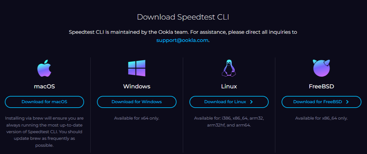367x154 pixels.
Task: Select the FreeBSD platform heading
Action: [x=321, y=86]
